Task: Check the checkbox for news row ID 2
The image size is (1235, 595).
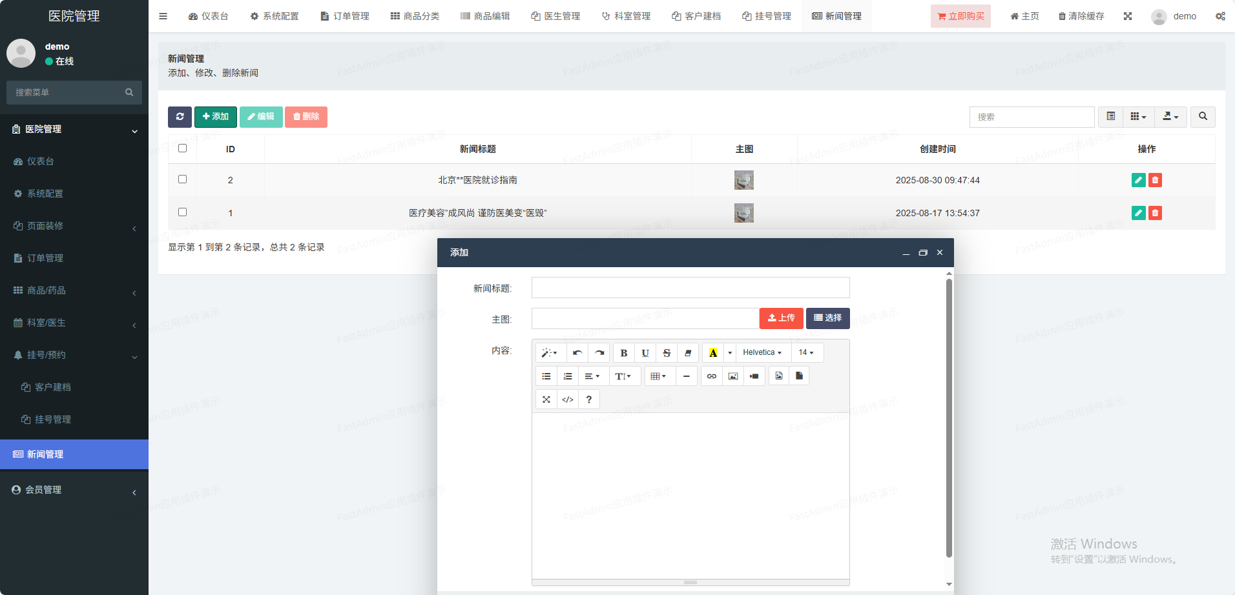Action: pos(182,179)
